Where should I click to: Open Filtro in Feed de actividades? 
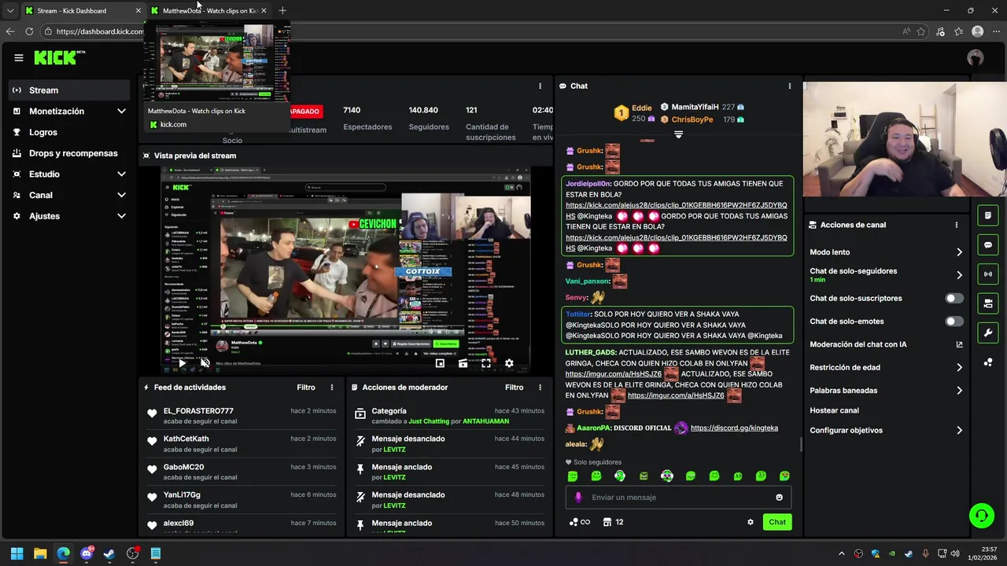(x=306, y=388)
